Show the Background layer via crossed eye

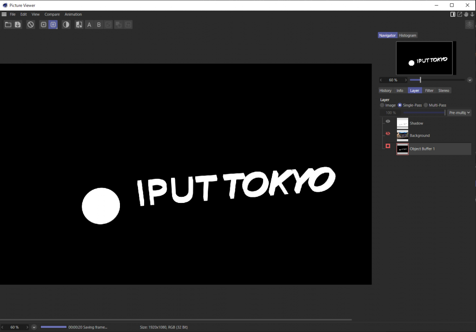[388, 134]
